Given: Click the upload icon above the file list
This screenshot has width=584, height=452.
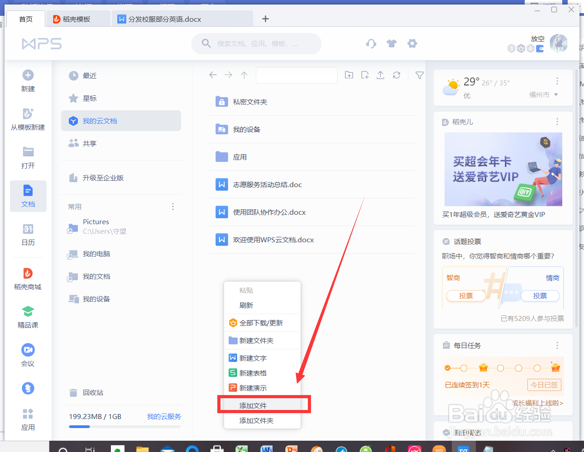Looking at the screenshot, I should 380,75.
